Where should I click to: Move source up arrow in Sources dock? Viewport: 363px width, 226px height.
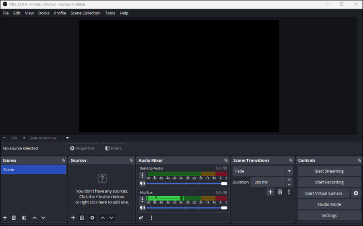[x=103, y=218]
